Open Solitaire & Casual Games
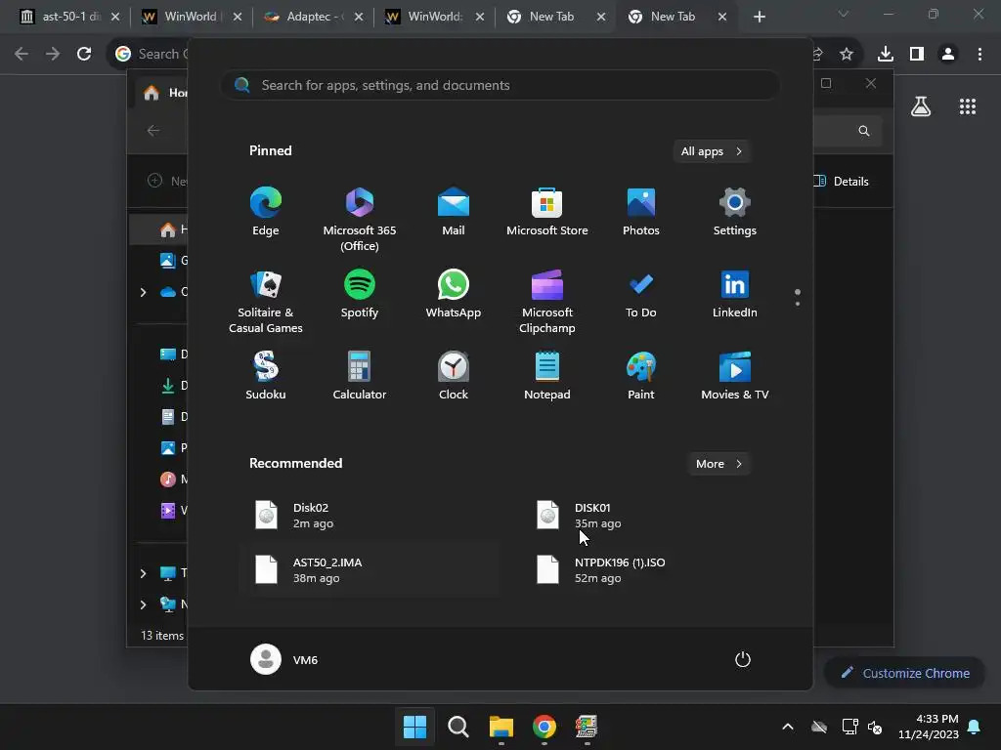 [x=266, y=301]
